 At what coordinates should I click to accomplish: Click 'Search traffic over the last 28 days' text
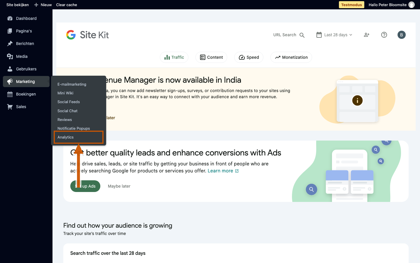[x=108, y=253]
